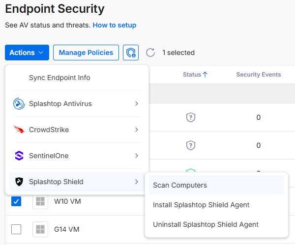The image size is (295, 245).
Task: Click the shield download icon button
Action: click(131, 53)
